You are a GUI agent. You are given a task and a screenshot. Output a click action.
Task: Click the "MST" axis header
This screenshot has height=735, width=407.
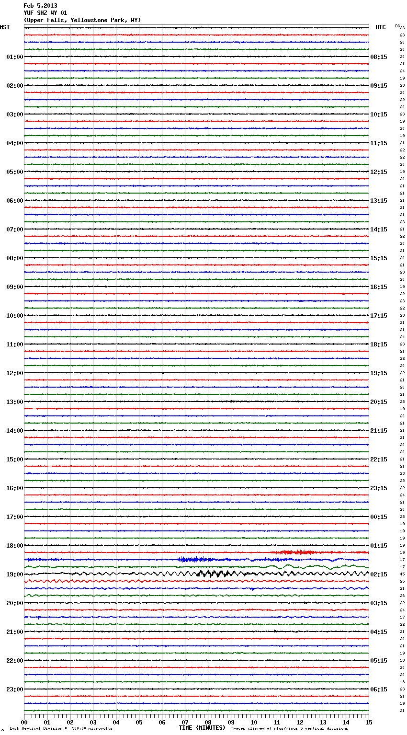[5, 27]
